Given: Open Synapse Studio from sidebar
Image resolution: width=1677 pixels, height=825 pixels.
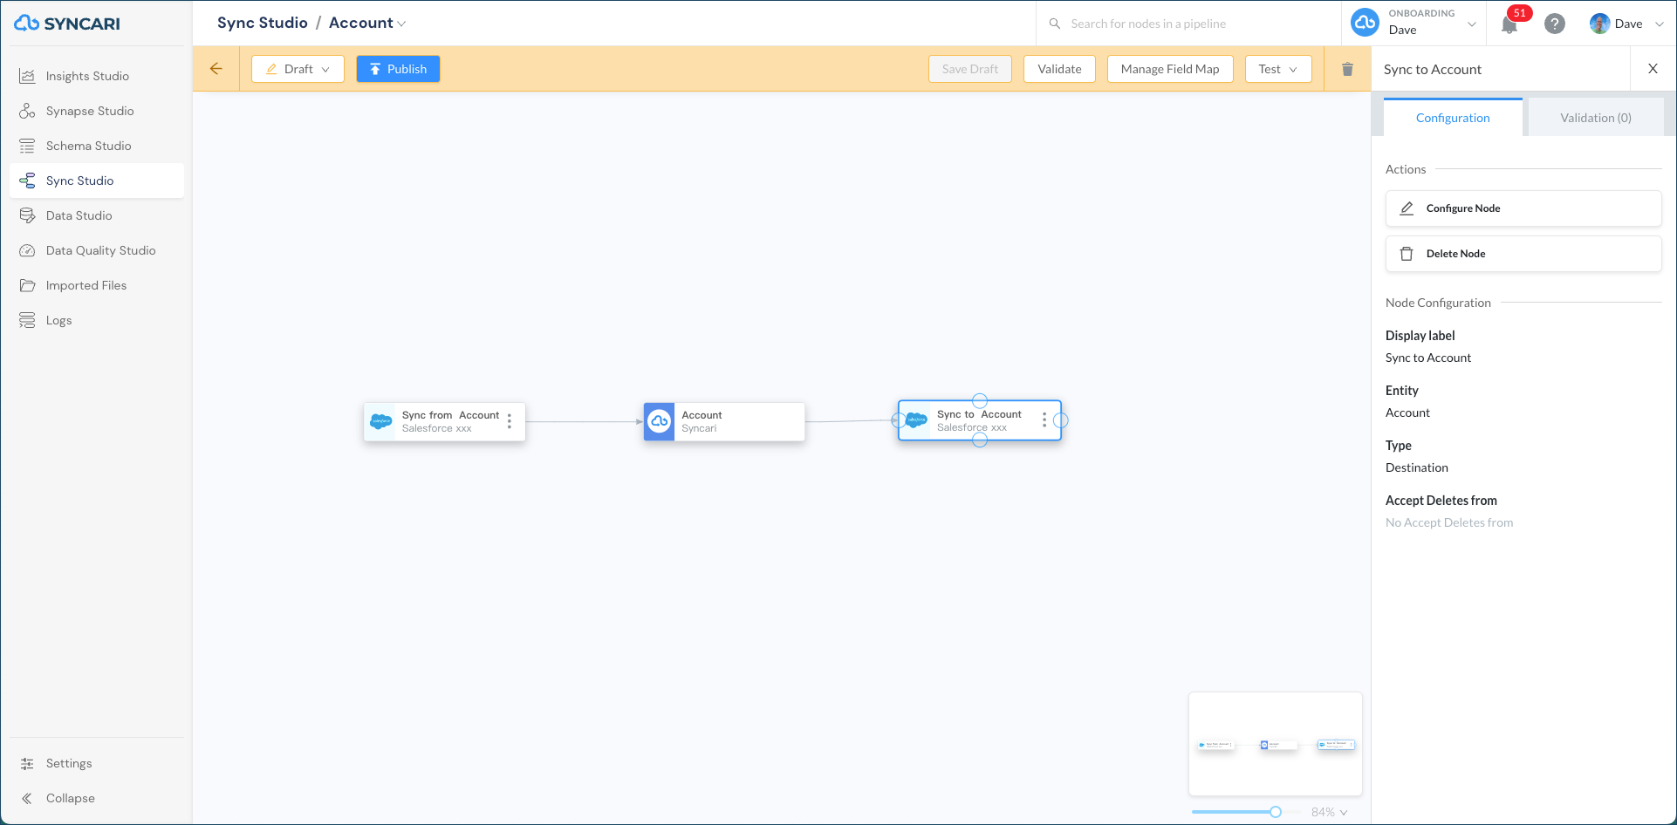Looking at the screenshot, I should (97, 111).
